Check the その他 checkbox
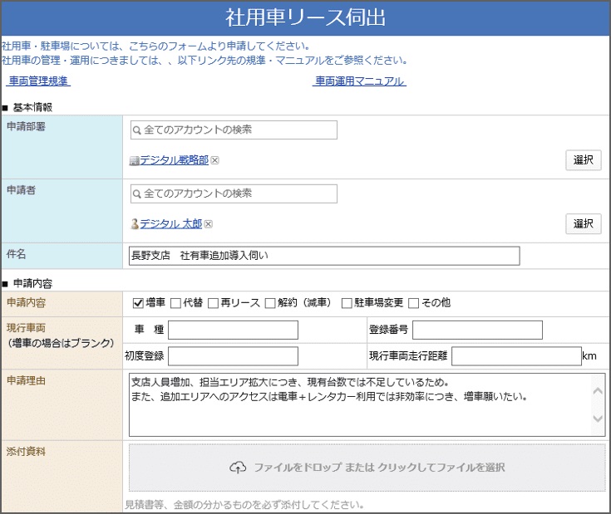This screenshot has height=514, width=611. (x=413, y=303)
